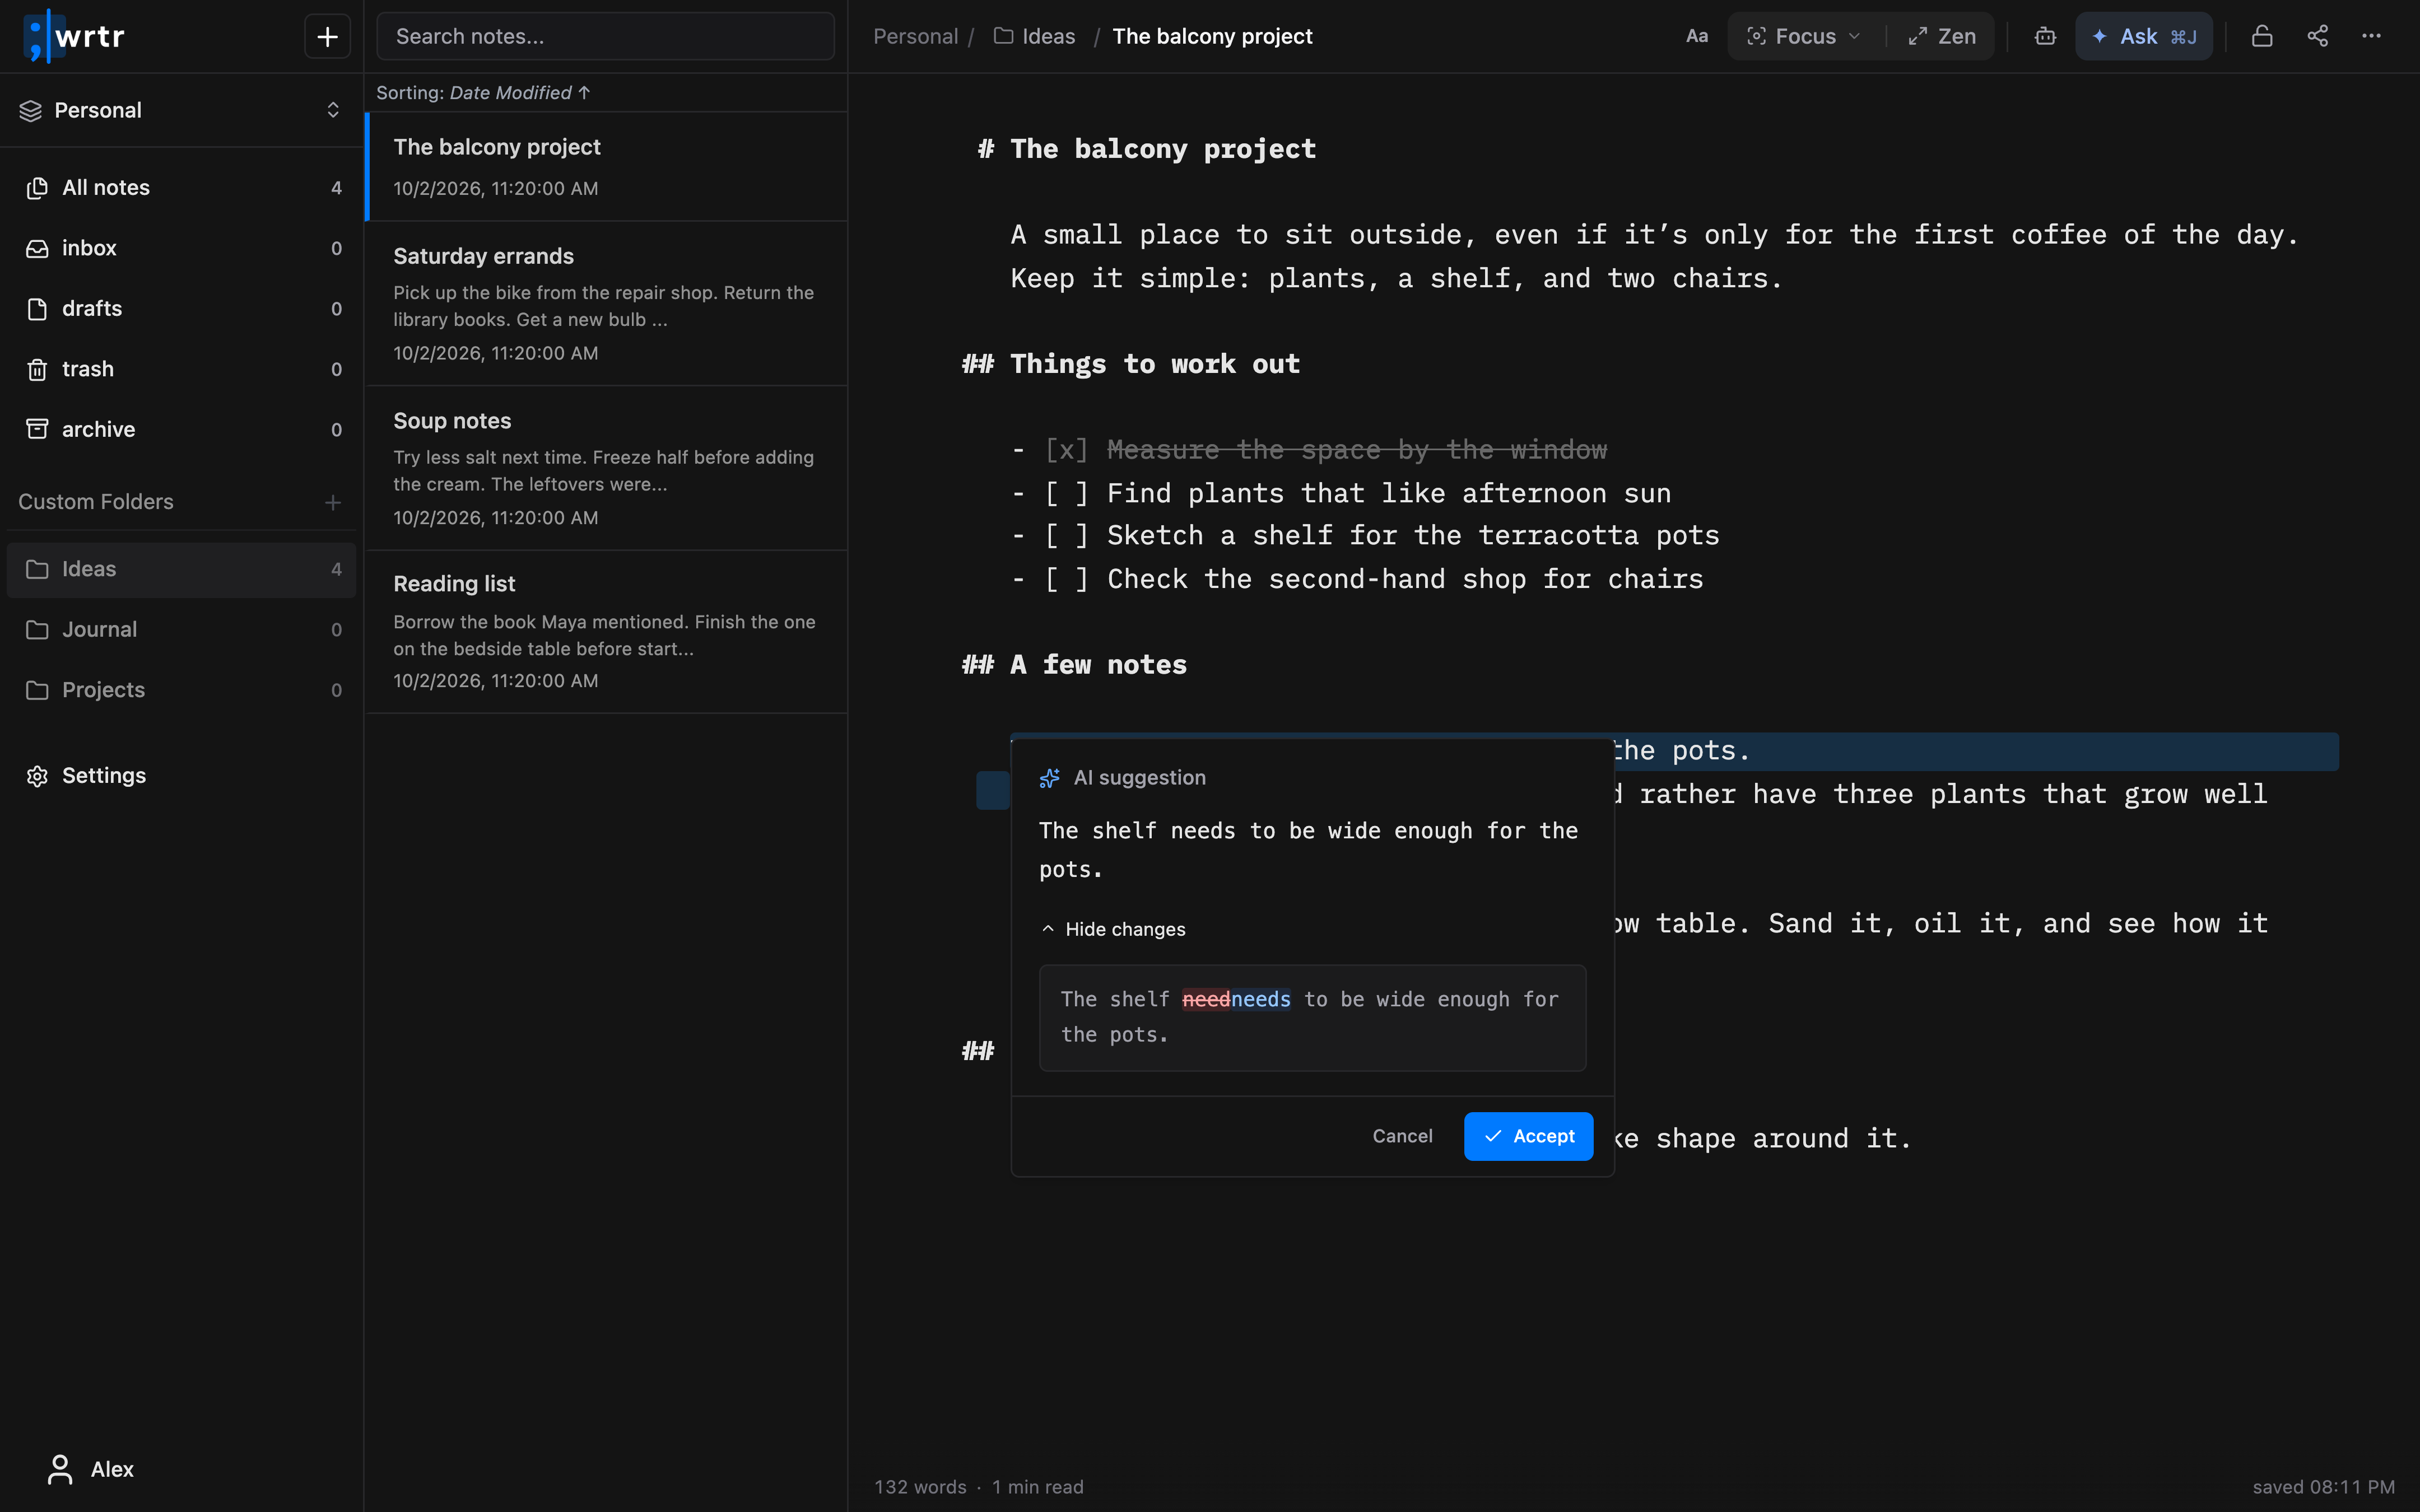Open the trash folder

coord(182,369)
